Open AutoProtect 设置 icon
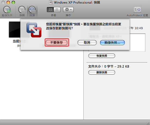Screen dimensions: 150x125 (x=137, y=10)
